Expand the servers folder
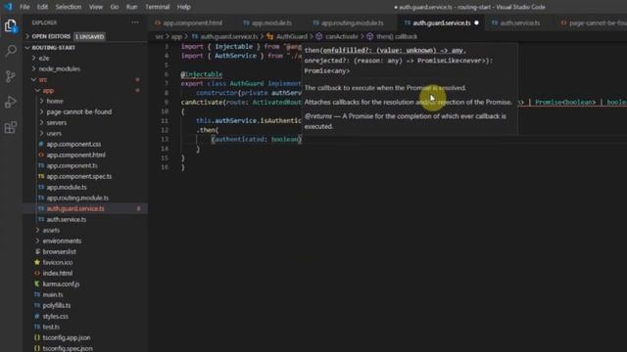Viewport: 627px width, 352px height. [x=57, y=122]
